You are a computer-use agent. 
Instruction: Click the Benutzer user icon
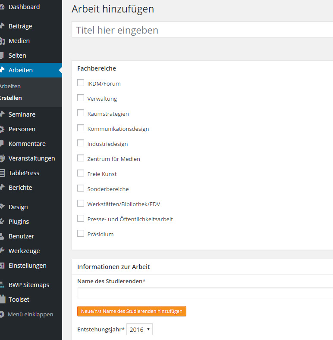pos(2,236)
